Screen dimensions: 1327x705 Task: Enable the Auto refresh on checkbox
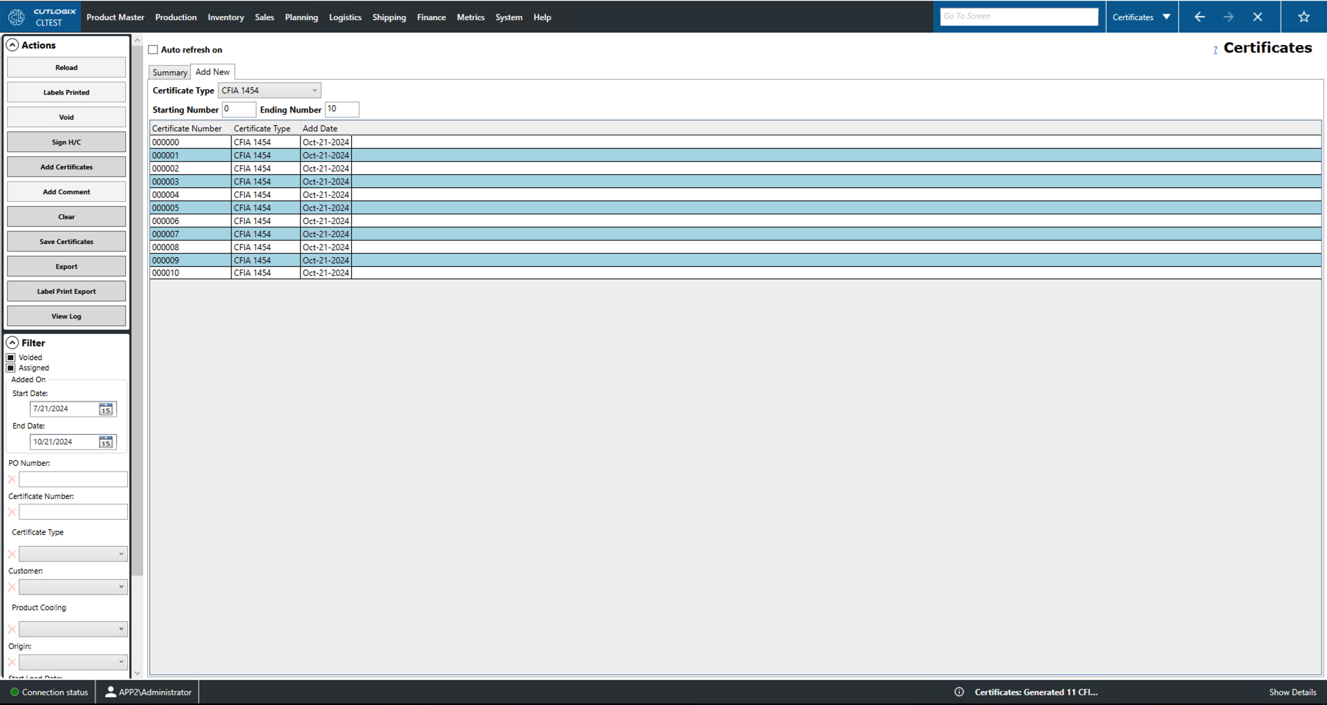pyautogui.click(x=153, y=49)
